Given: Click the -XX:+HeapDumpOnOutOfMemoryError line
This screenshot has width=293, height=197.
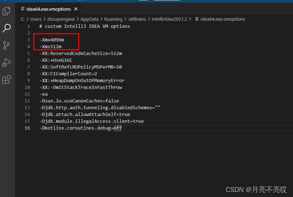Looking at the screenshot, I should point(82,80).
